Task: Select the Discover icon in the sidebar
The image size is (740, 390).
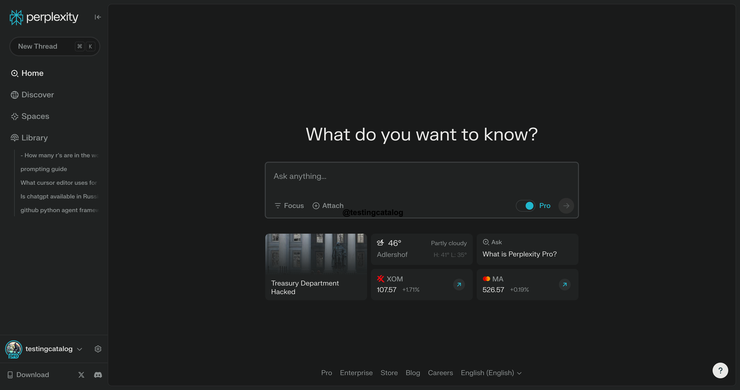Action: pyautogui.click(x=14, y=95)
